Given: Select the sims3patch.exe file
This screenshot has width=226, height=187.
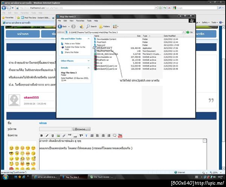Looking at the screenshot, I should coord(103,48).
